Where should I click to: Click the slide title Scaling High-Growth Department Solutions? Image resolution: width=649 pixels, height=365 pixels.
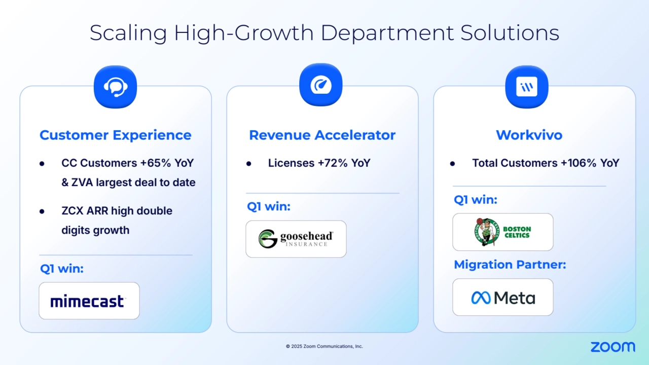click(x=324, y=33)
